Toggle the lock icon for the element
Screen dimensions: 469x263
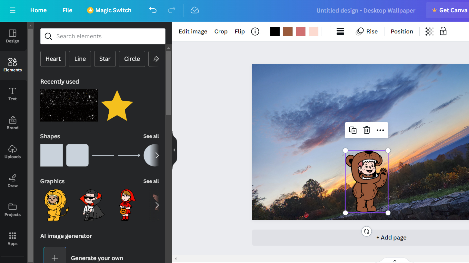tap(443, 32)
